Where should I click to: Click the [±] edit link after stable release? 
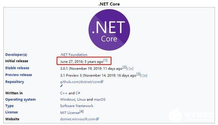click(131, 69)
